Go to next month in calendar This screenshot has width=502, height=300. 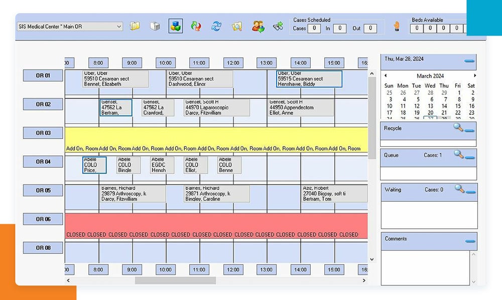(474, 76)
